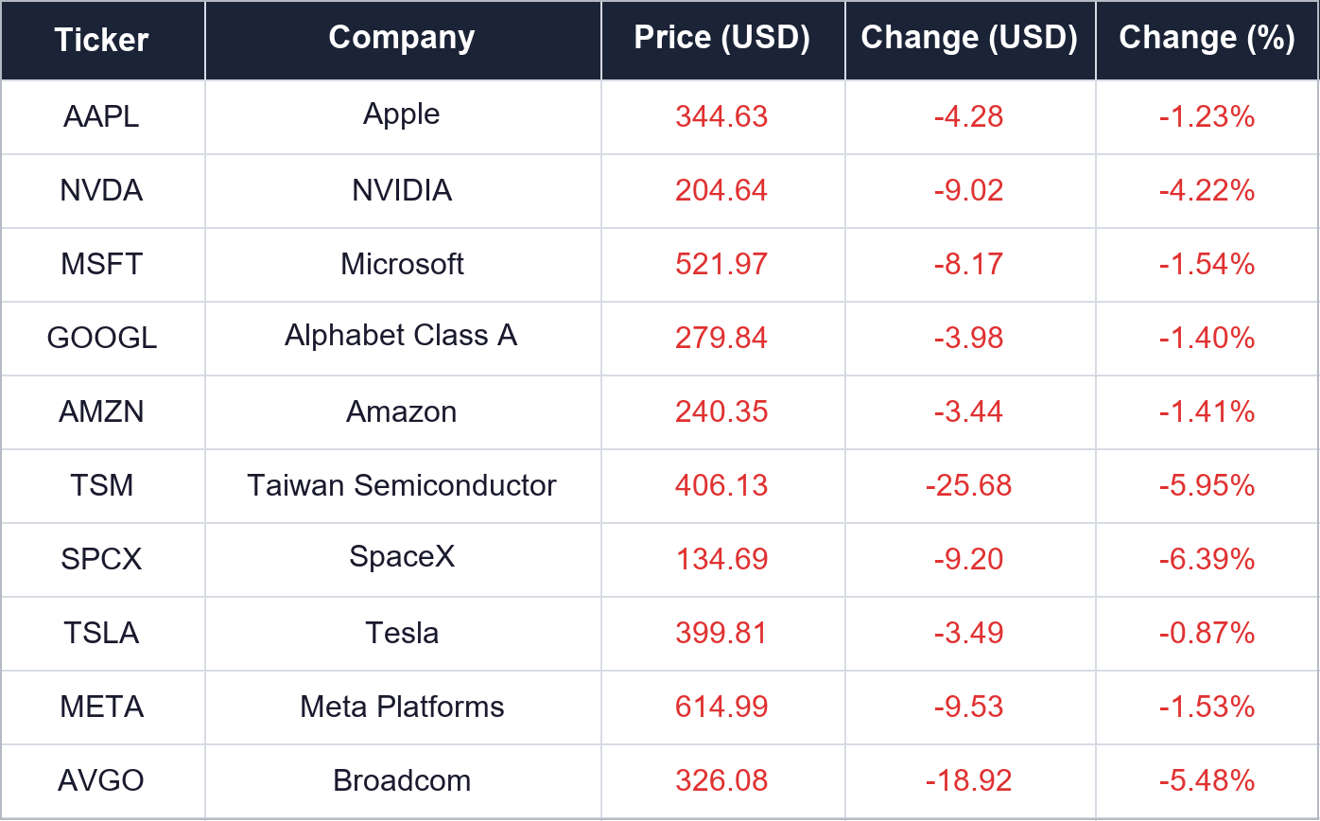1320x821 pixels.
Task: Click the Price (USD) column header
Action: pos(722,38)
